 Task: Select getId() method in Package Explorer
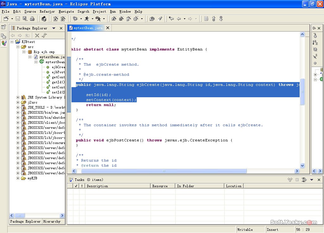(x=58, y=82)
